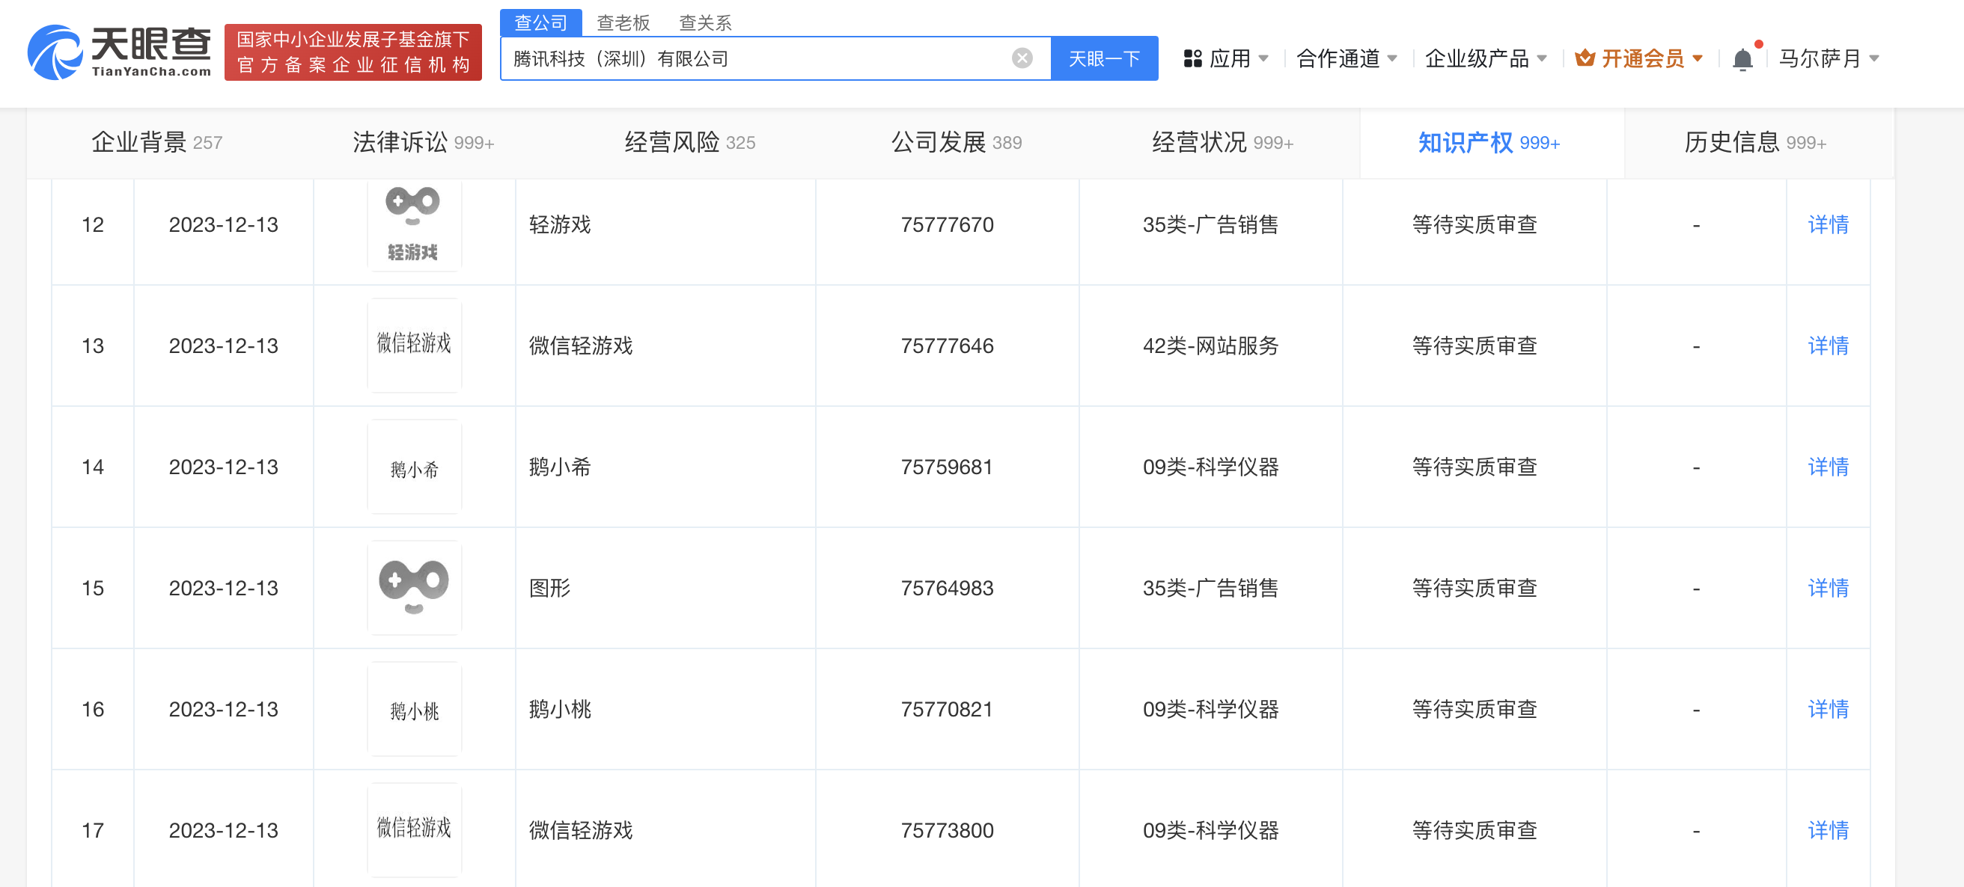
Task: Clear the search box with X icon
Action: [1022, 58]
